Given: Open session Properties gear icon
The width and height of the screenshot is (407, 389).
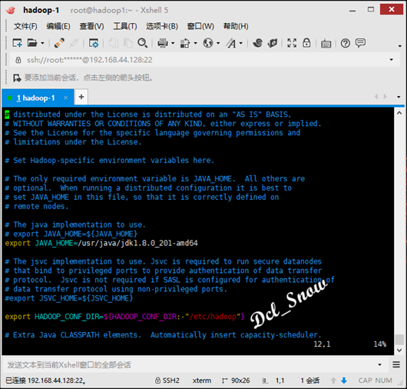Looking at the screenshot, I should 94,43.
